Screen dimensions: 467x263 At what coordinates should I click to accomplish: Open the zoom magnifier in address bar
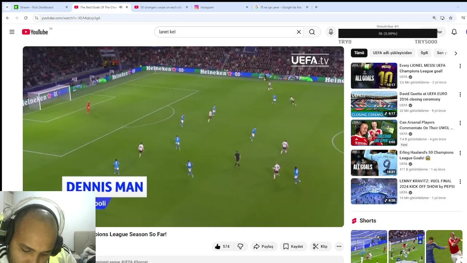(x=434, y=18)
